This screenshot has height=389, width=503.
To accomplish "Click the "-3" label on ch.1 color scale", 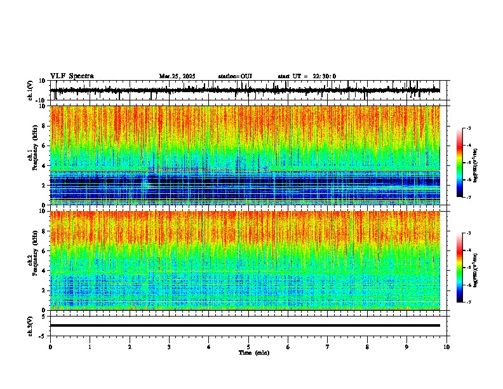I will pos(468,128).
